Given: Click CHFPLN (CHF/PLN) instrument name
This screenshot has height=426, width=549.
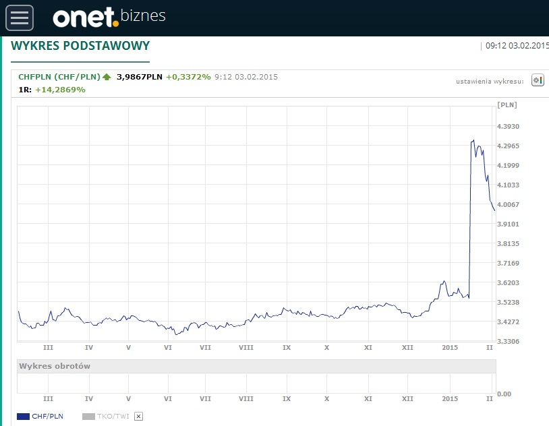Looking at the screenshot, I should click(x=59, y=77).
